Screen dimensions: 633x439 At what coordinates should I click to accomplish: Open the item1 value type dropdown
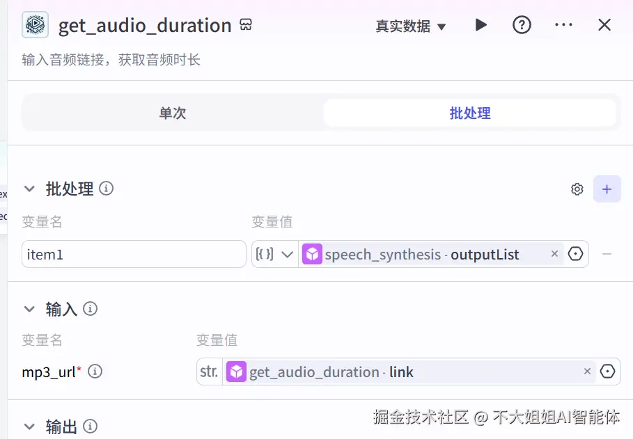275,254
